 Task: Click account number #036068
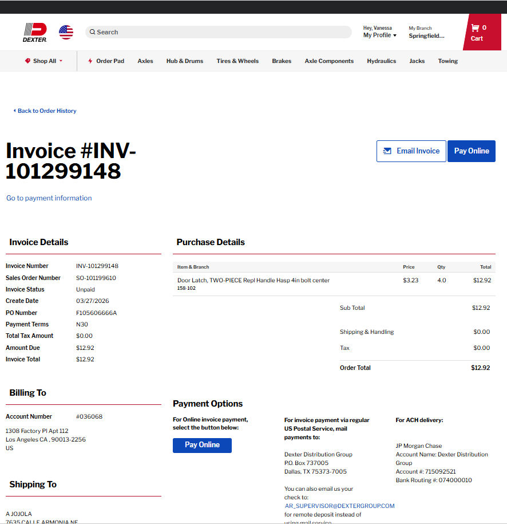pos(89,416)
